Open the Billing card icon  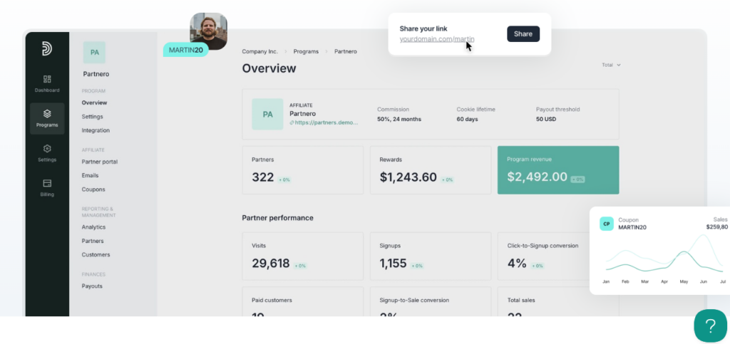coord(47,183)
